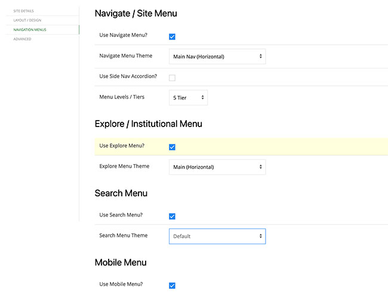Uncheck the Use Navigate Menu checkbox
The image size is (388, 299).
[172, 36]
